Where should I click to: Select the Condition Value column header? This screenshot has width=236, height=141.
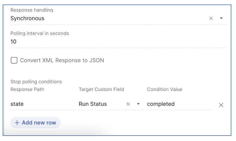point(165,89)
